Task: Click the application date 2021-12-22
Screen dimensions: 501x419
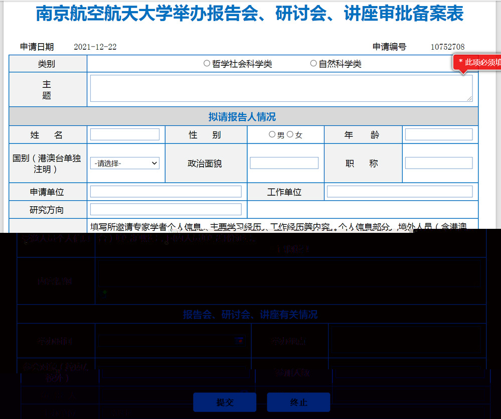Action: pyautogui.click(x=95, y=47)
